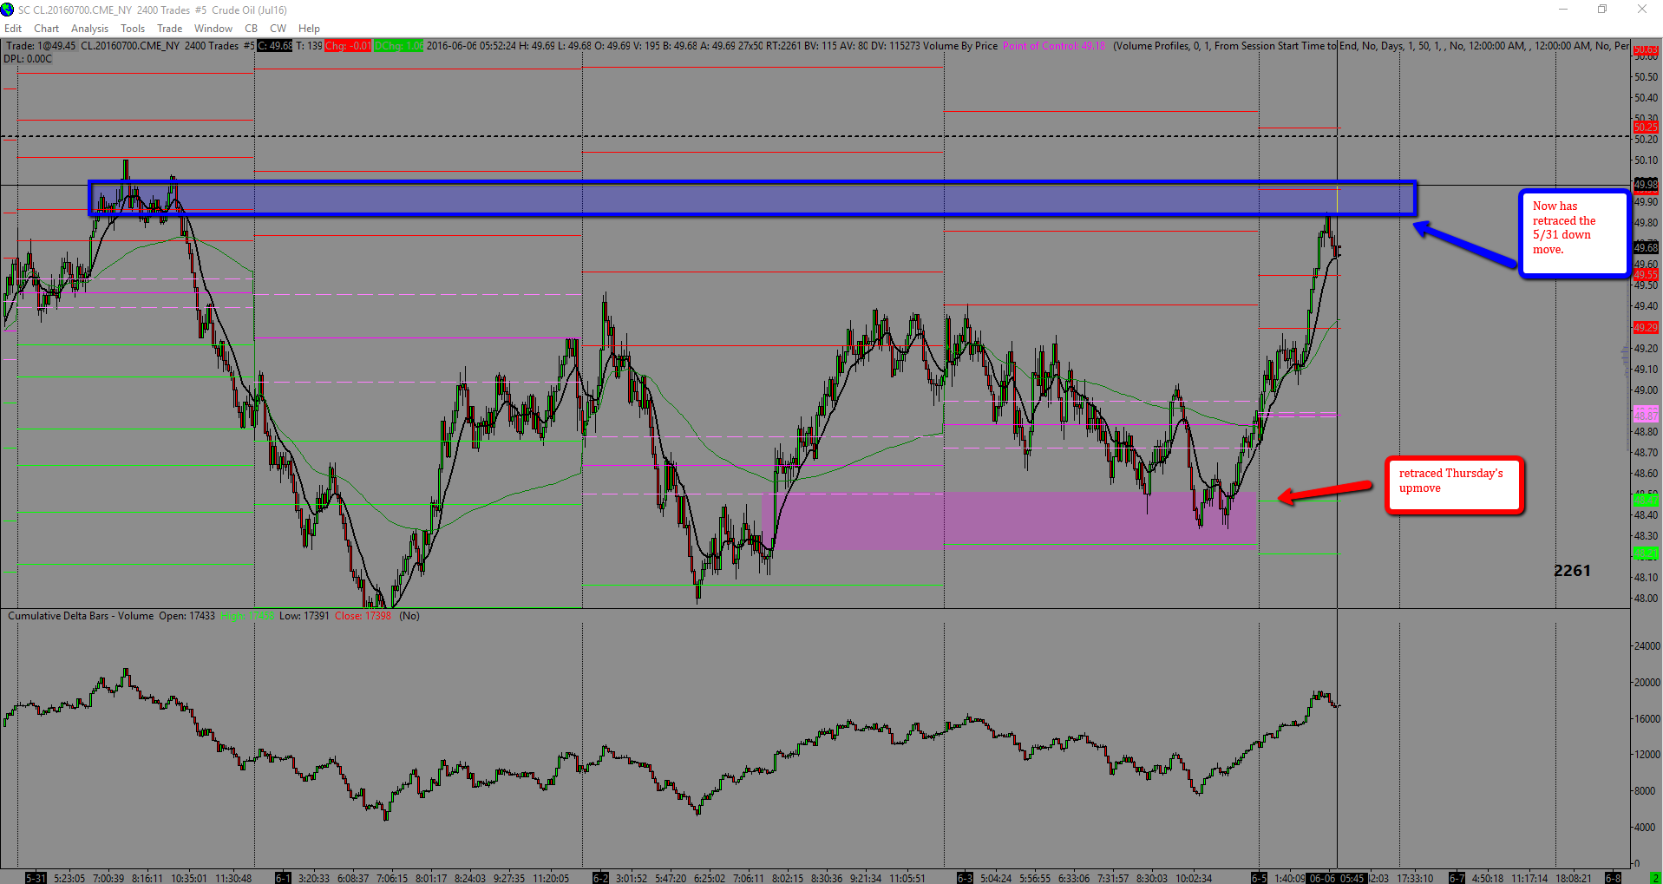Click the pink 48.87 price marker
Image resolution: width=1663 pixels, height=884 pixels.
point(1646,416)
